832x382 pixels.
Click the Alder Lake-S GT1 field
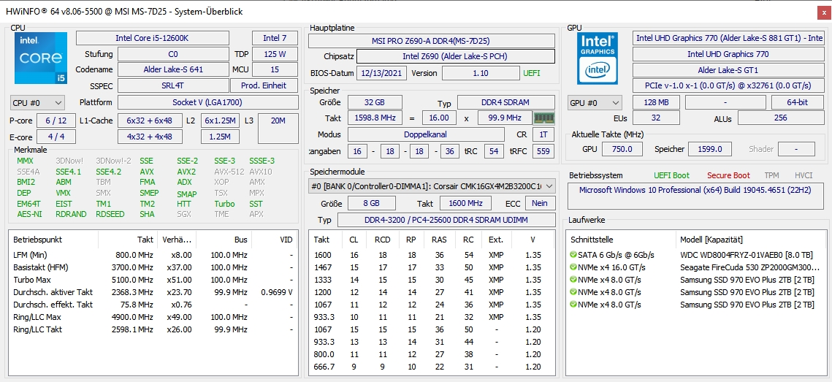pos(728,70)
